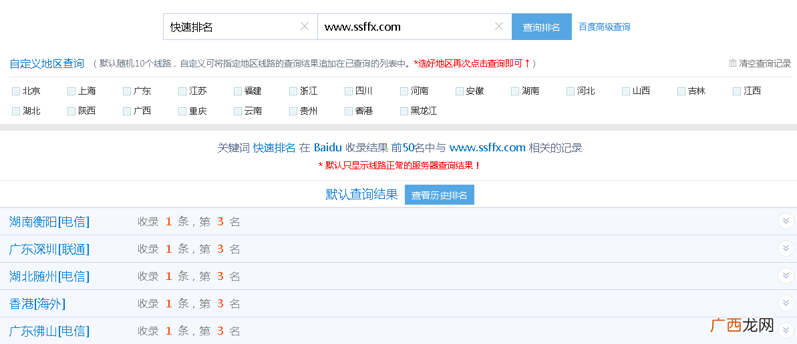Open the 香港[海外] server link

click(37, 303)
